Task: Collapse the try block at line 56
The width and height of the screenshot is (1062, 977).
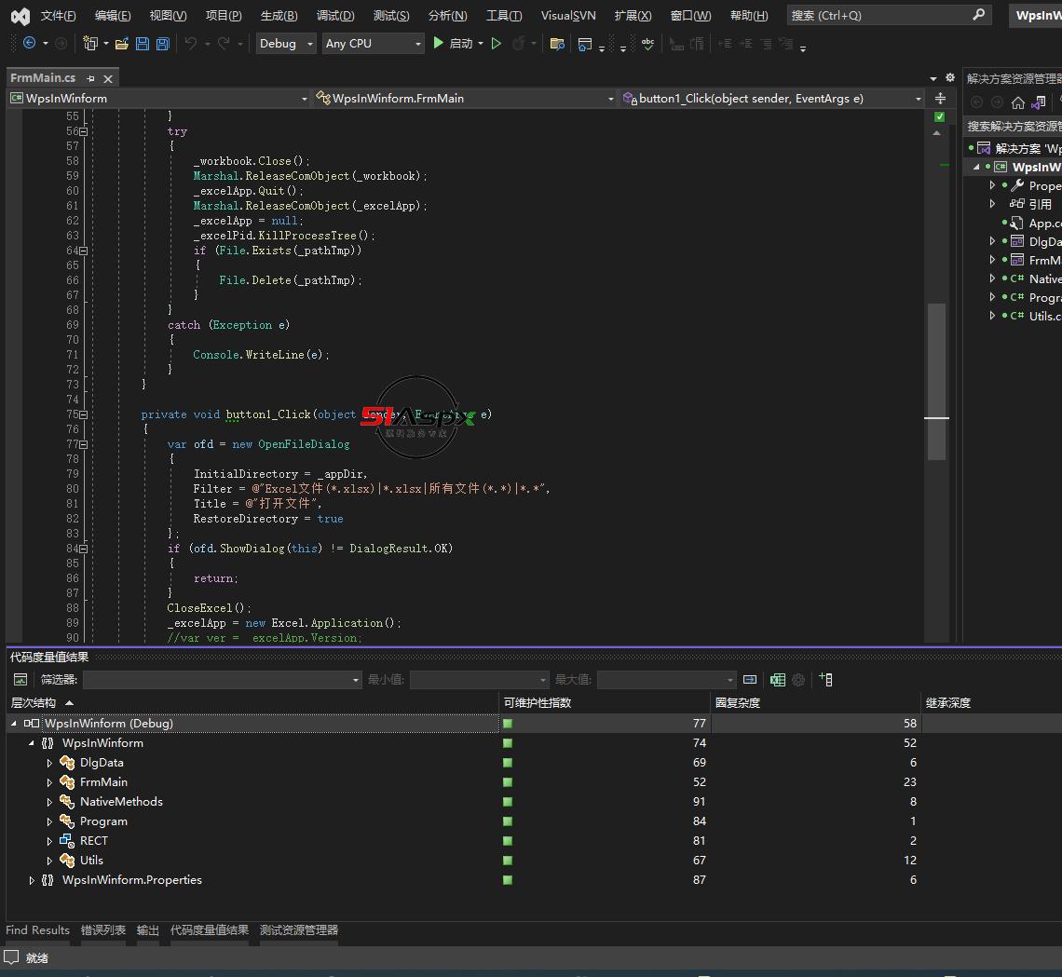Action: tap(83, 131)
